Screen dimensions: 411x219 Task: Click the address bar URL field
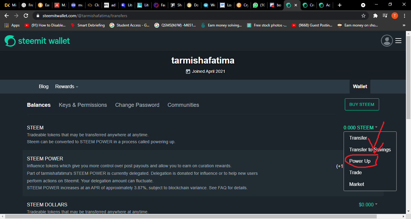click(x=199, y=16)
